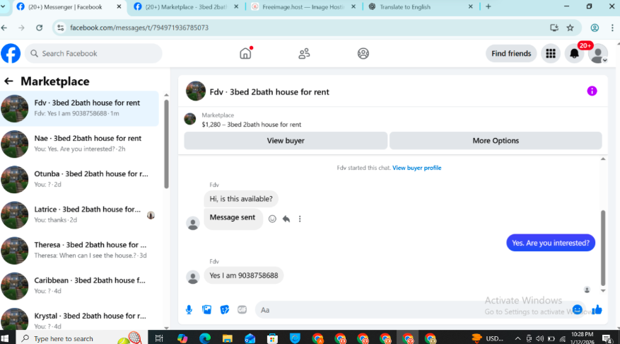Screen dimensions: 620x344
Task: Go back using browser back arrow
Action: 4,28
